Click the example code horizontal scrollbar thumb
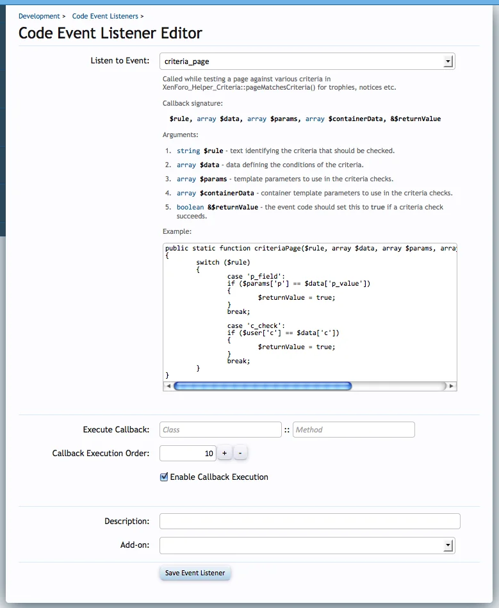Viewport: 499px width, 608px height. point(263,386)
